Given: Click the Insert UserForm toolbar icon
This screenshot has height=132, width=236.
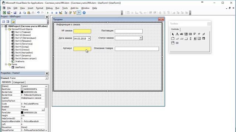Looking at the screenshot, I should (x=8, y=13).
